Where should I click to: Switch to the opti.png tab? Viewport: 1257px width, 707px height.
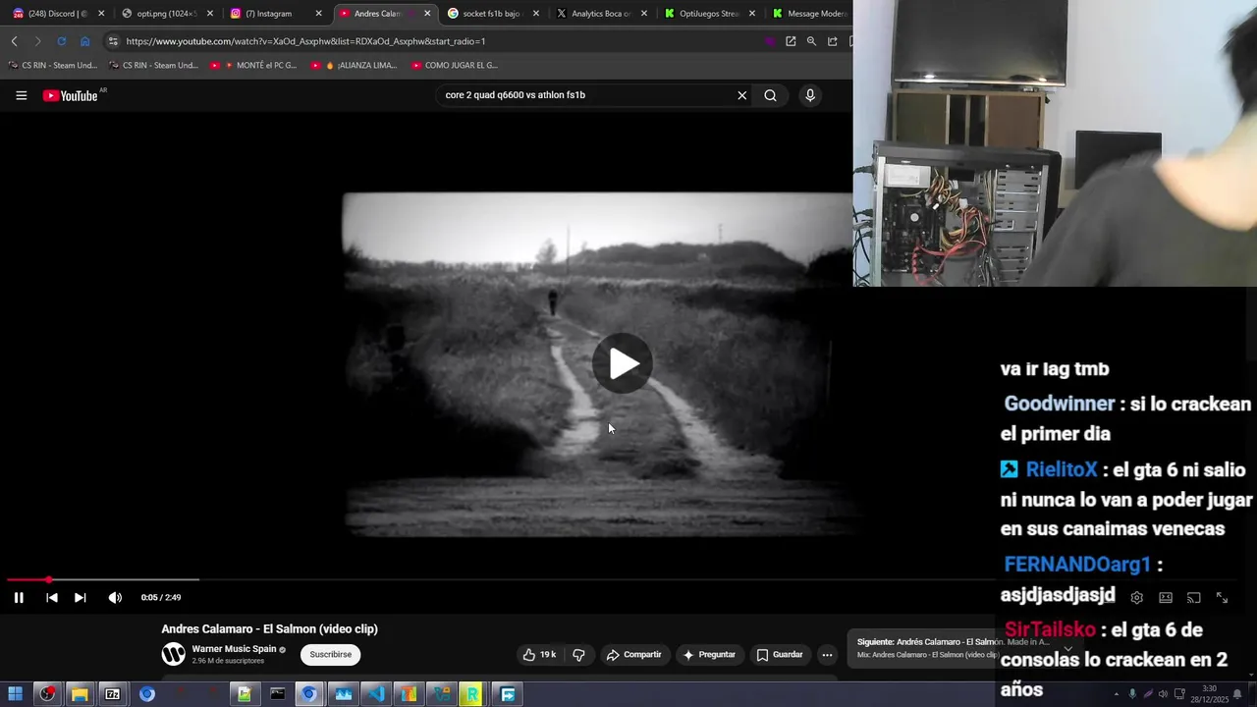point(167,14)
